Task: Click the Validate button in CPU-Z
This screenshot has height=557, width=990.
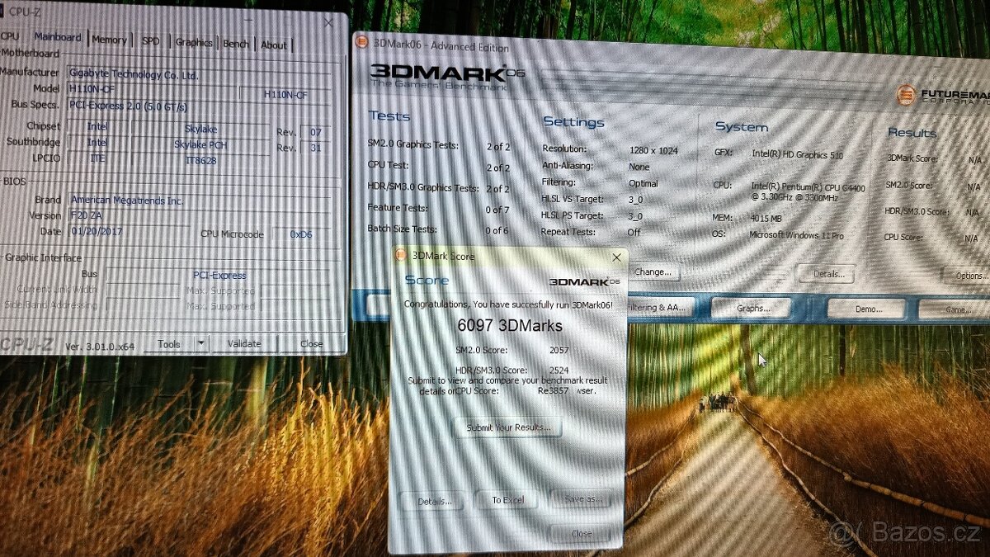Action: [x=244, y=344]
